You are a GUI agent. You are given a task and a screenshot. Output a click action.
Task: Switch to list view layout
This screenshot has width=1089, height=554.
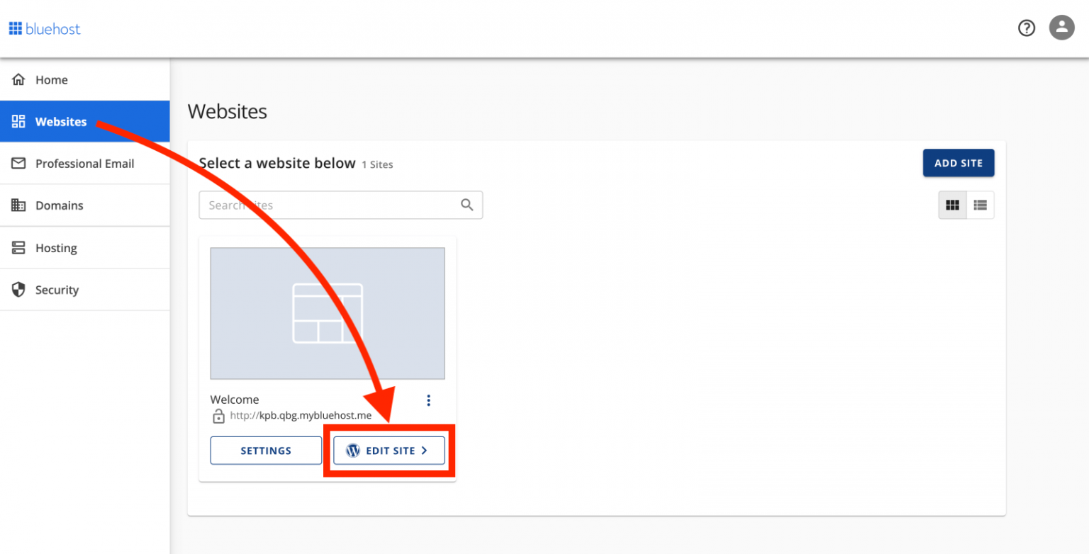click(x=980, y=205)
